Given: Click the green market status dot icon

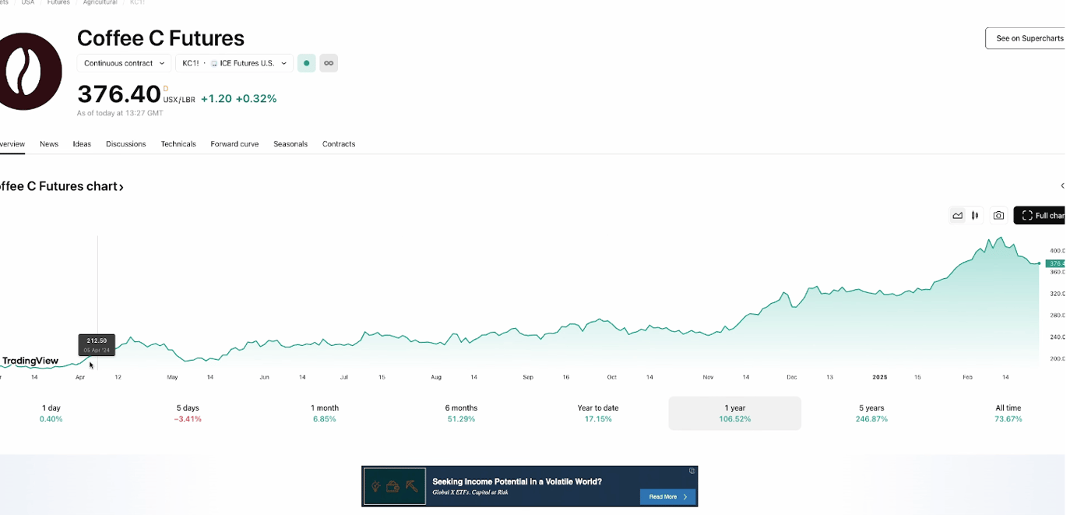Looking at the screenshot, I should click(307, 63).
